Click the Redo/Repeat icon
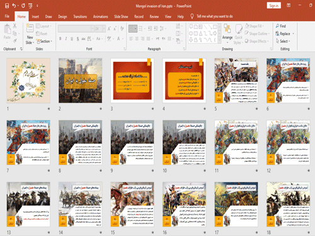The height and width of the screenshot is (236, 315). pyautogui.click(x=23, y=6)
